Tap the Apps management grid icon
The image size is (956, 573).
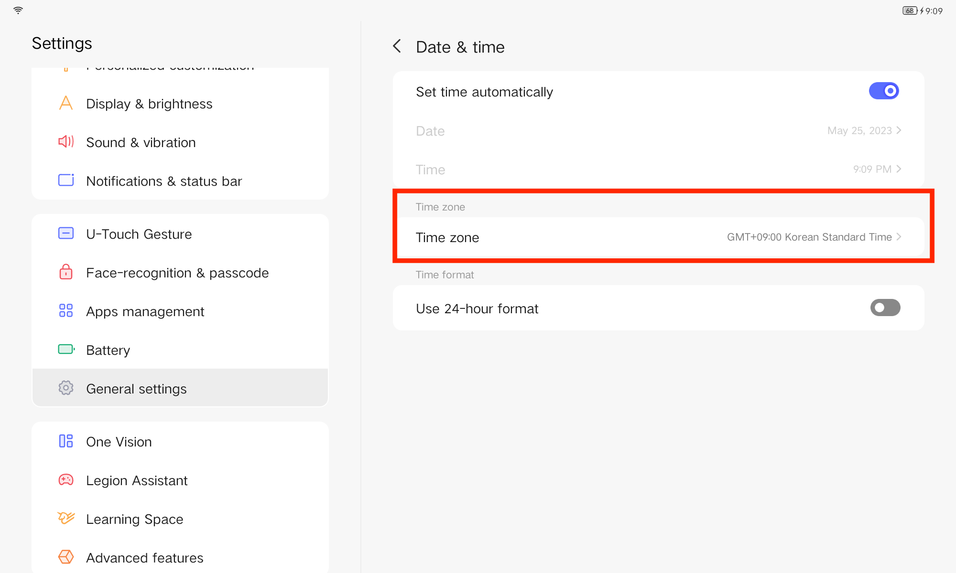(66, 311)
